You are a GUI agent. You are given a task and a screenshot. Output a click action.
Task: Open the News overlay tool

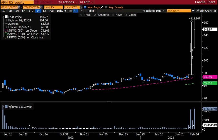[x=117, y=15]
